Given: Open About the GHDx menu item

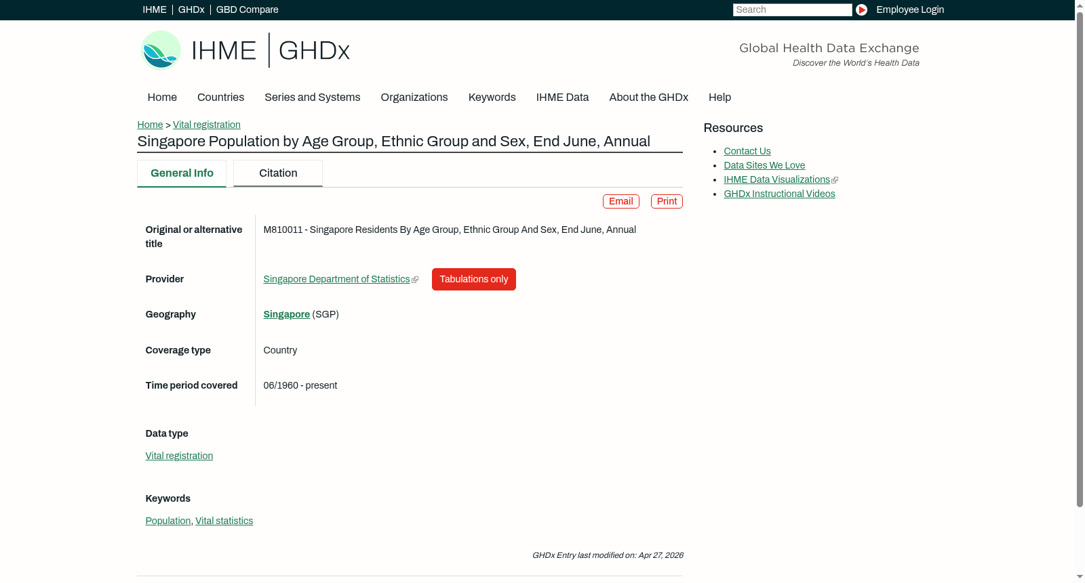Looking at the screenshot, I should coord(648,98).
